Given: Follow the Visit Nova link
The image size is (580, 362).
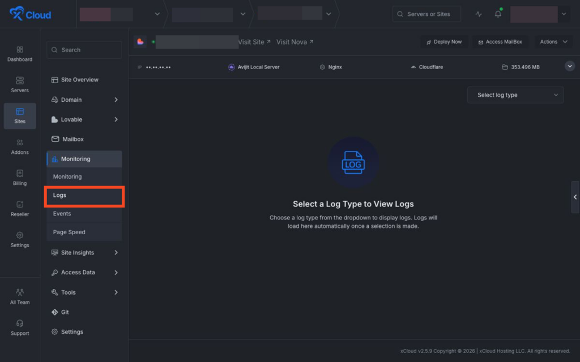Looking at the screenshot, I should point(295,42).
